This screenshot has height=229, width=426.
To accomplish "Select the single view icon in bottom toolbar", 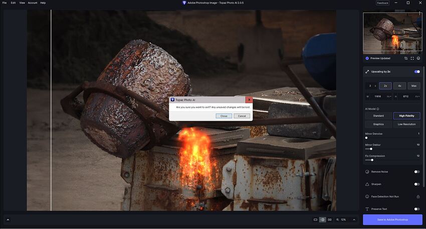I will click(x=315, y=219).
